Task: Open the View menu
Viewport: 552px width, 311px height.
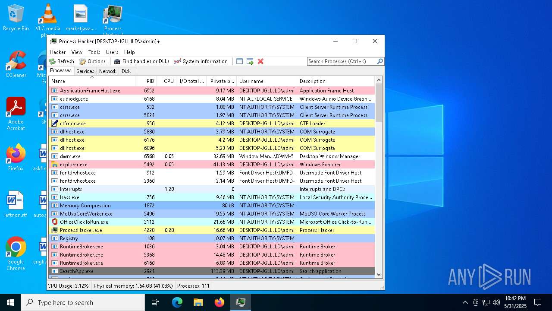Action: pyautogui.click(x=77, y=52)
